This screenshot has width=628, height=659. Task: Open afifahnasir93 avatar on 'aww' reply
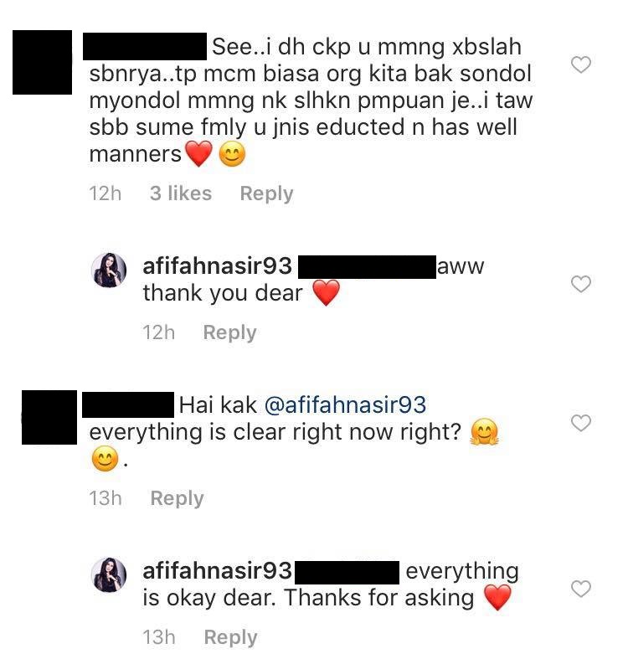(x=109, y=270)
